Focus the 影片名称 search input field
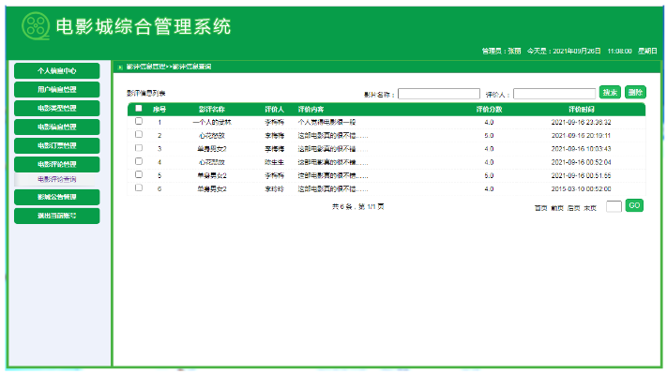The image size is (667, 374). point(439,94)
